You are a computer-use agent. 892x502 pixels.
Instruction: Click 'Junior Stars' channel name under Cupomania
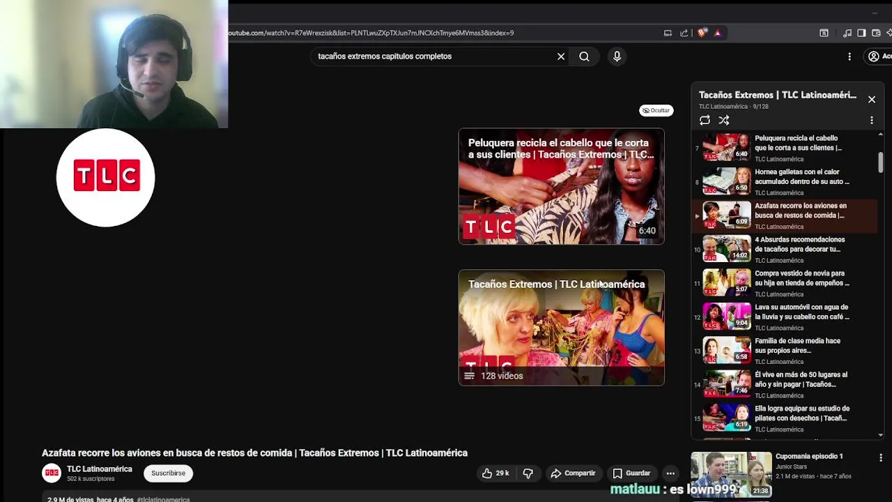click(x=791, y=467)
